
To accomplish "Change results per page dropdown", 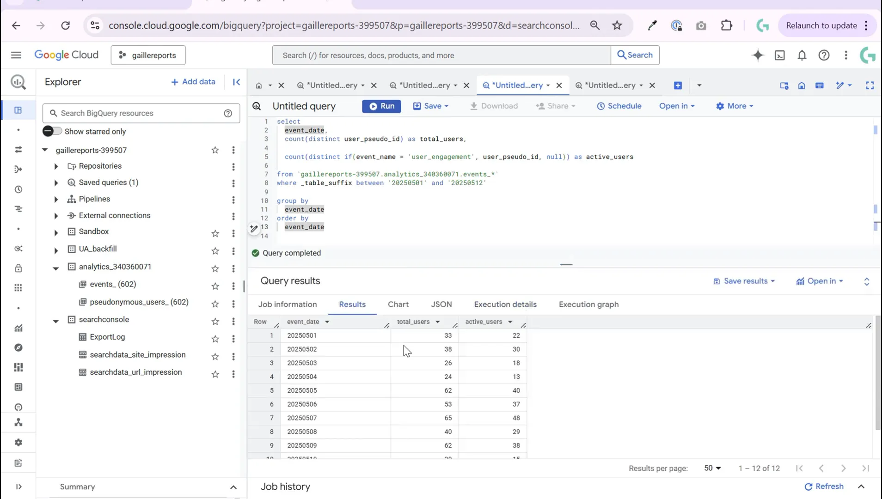I will point(712,468).
